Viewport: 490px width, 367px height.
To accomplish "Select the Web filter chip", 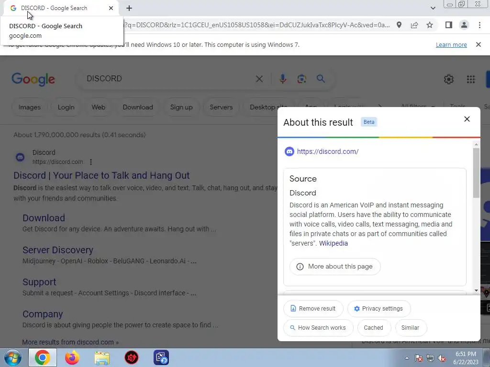I will point(98,108).
